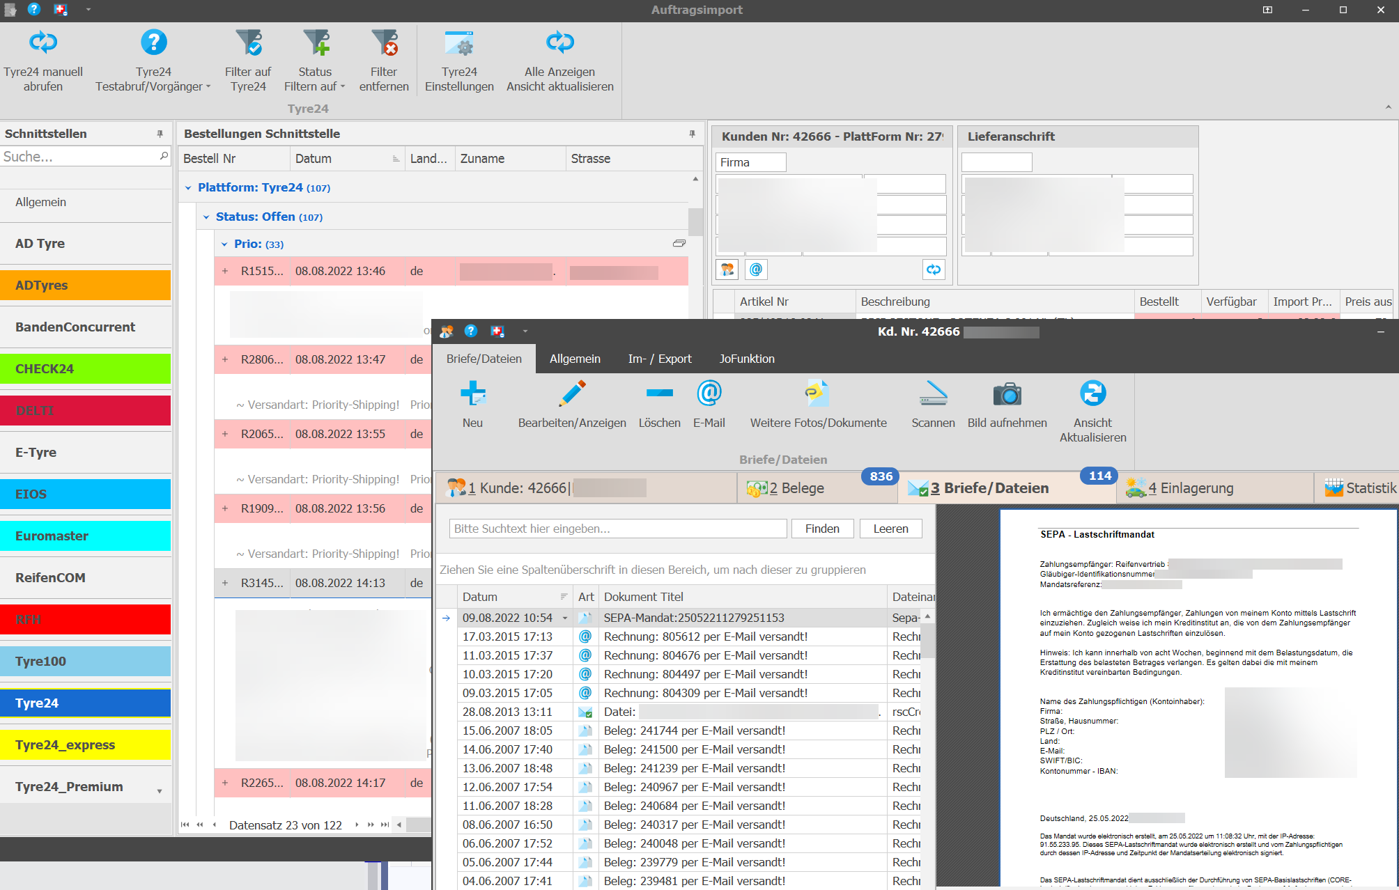This screenshot has width=1399, height=890.
Task: Select Tyre24_express interface
Action: (86, 745)
